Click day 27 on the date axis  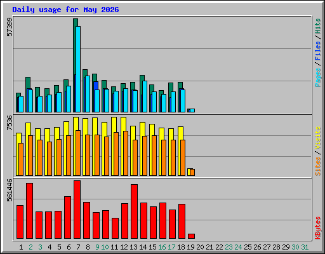click(x=267, y=247)
